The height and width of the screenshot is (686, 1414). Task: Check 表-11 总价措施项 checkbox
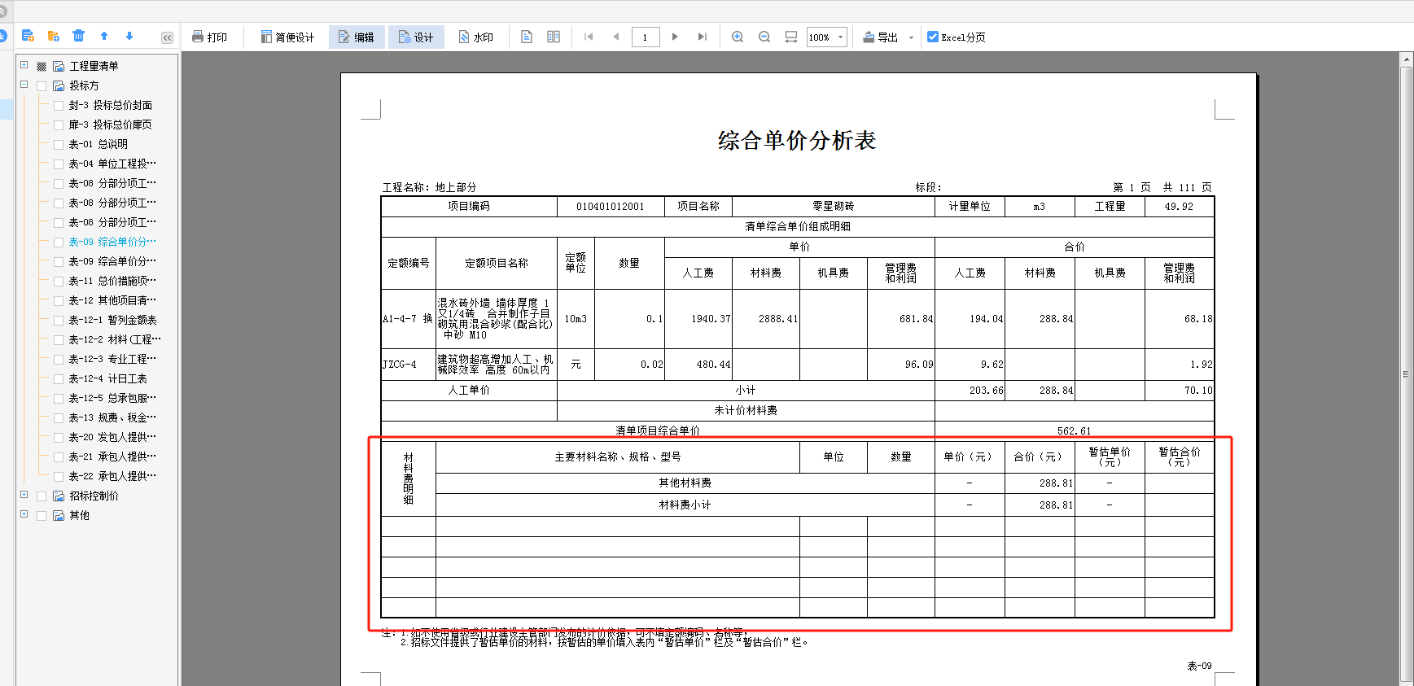(59, 281)
